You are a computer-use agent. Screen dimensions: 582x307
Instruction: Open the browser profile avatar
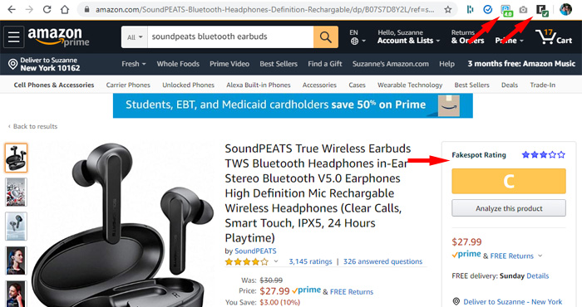coord(565,9)
